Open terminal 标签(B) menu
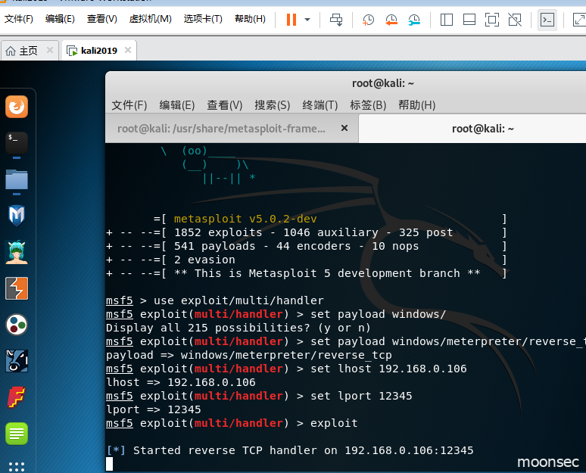This screenshot has height=473, width=586. coord(368,105)
